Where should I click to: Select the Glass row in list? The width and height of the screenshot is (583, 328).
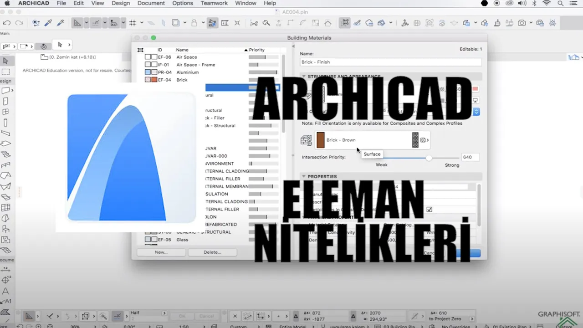pyautogui.click(x=212, y=240)
